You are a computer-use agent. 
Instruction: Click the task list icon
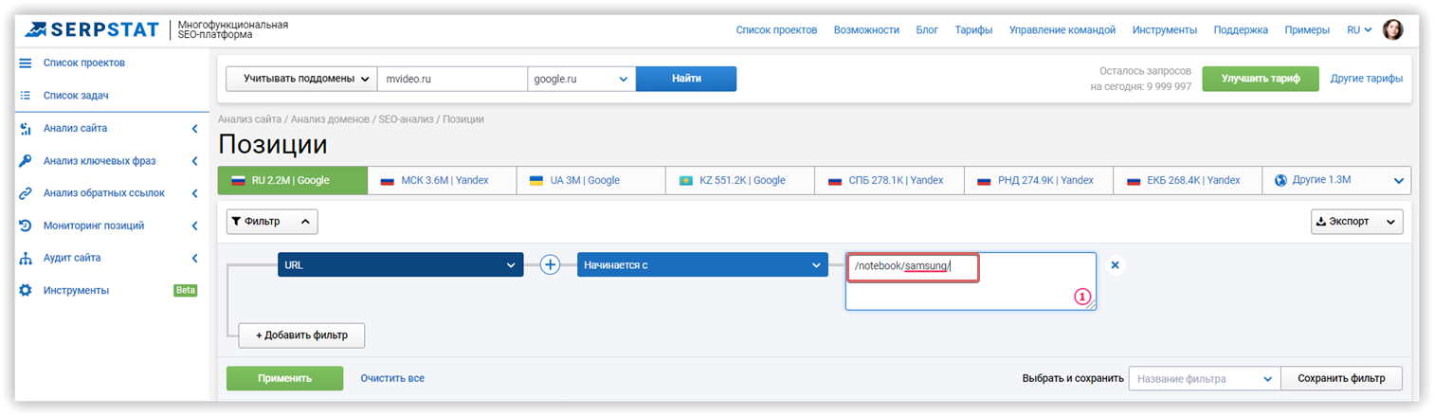pos(26,96)
